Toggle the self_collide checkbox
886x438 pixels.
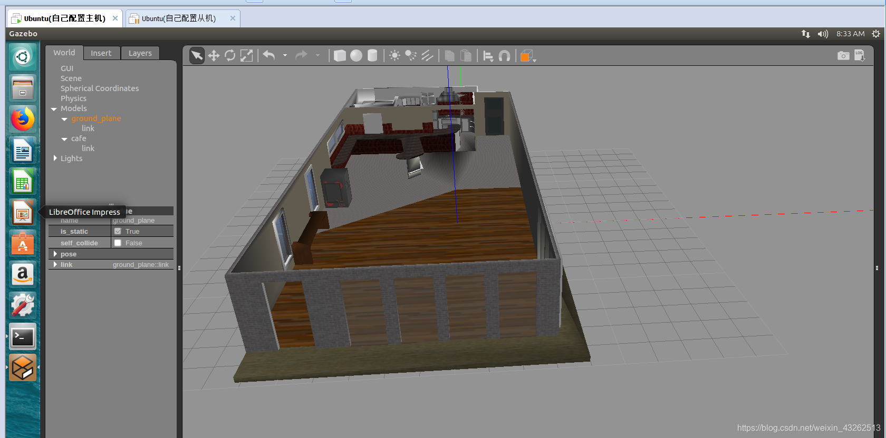coord(118,243)
